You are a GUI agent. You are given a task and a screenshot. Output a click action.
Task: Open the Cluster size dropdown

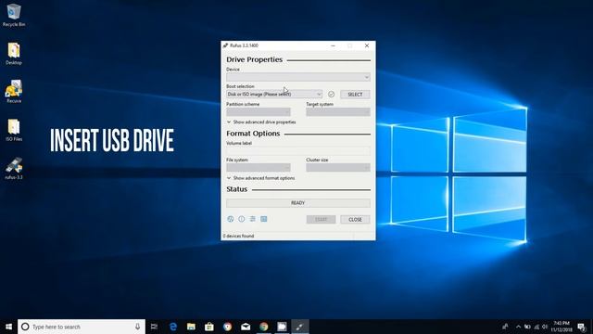338,167
